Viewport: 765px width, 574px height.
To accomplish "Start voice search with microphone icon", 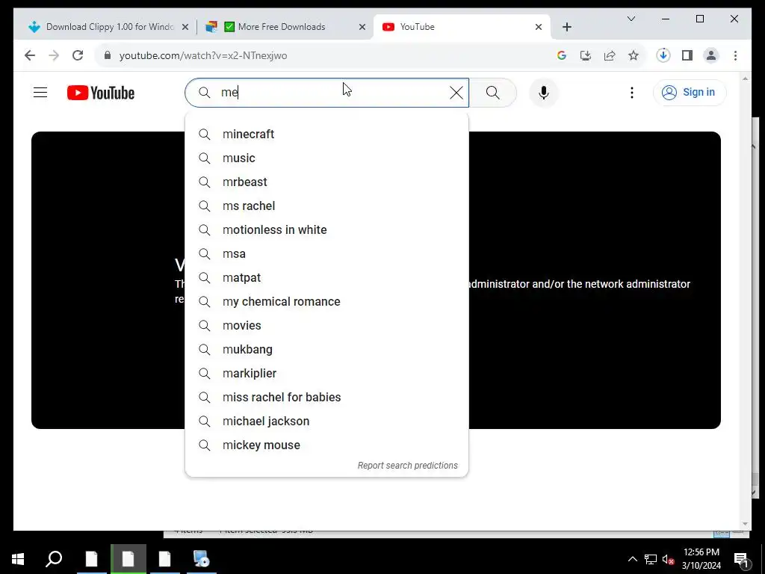I will [x=544, y=93].
